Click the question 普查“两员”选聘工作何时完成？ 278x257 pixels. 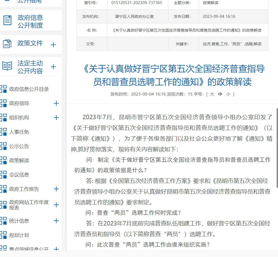coord(133,213)
